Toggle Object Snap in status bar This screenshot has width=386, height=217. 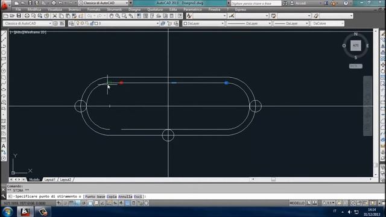coord(90,203)
